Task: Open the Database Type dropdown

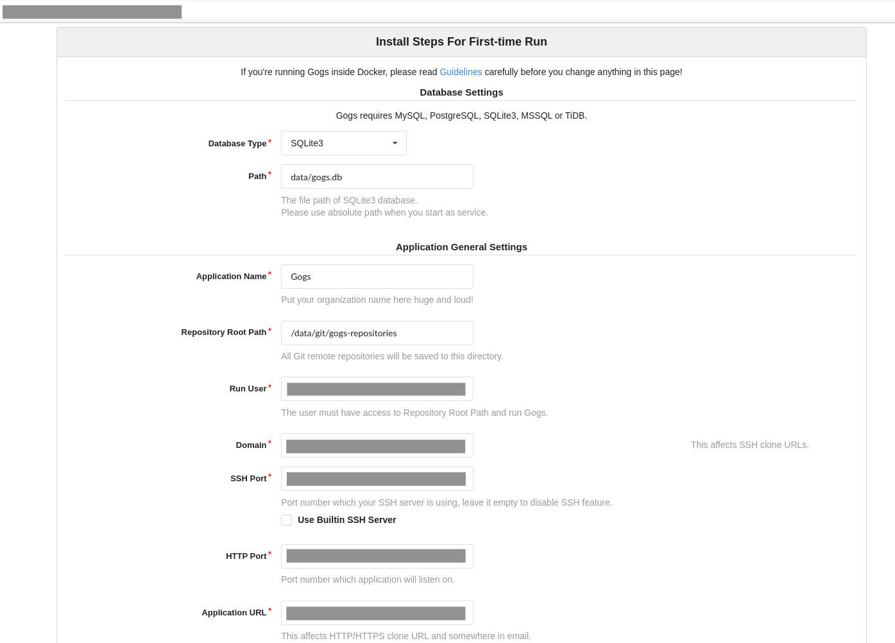Action: (344, 143)
